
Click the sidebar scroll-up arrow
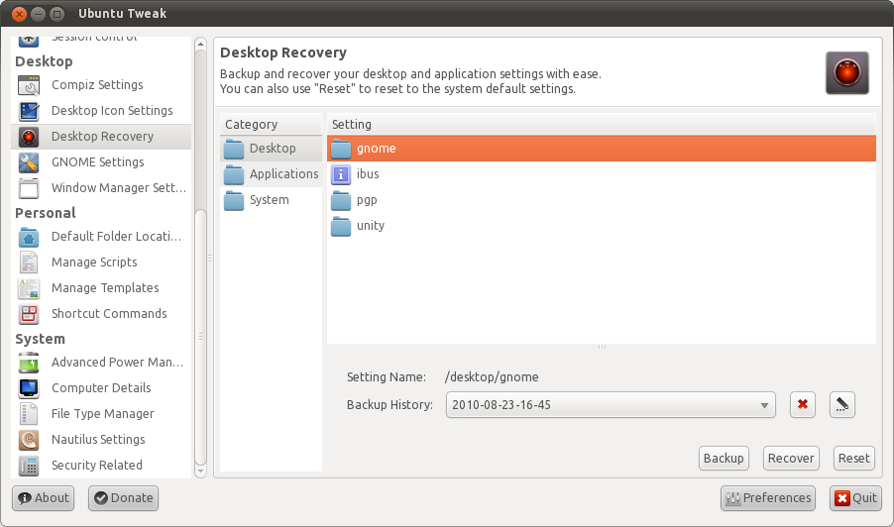[x=200, y=44]
